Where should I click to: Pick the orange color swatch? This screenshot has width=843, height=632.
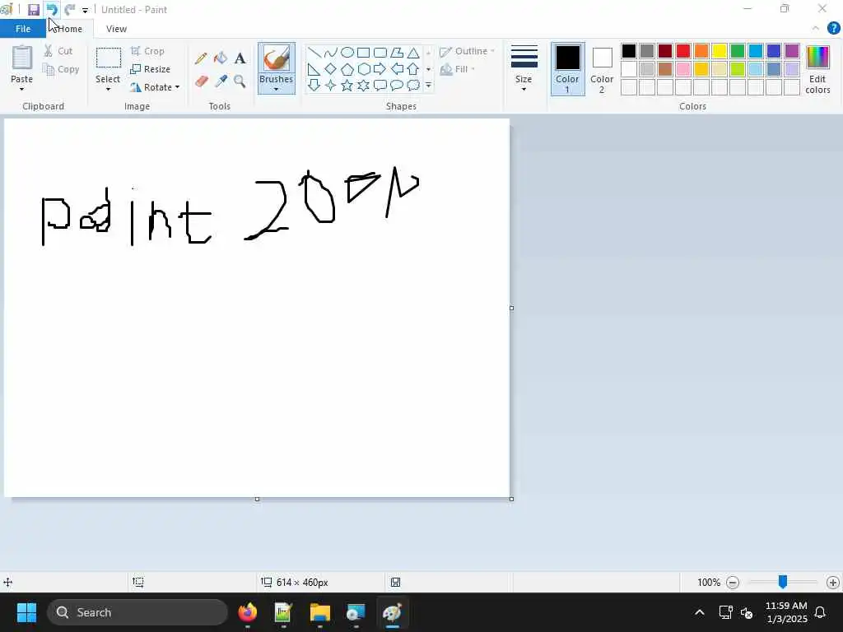[701, 51]
